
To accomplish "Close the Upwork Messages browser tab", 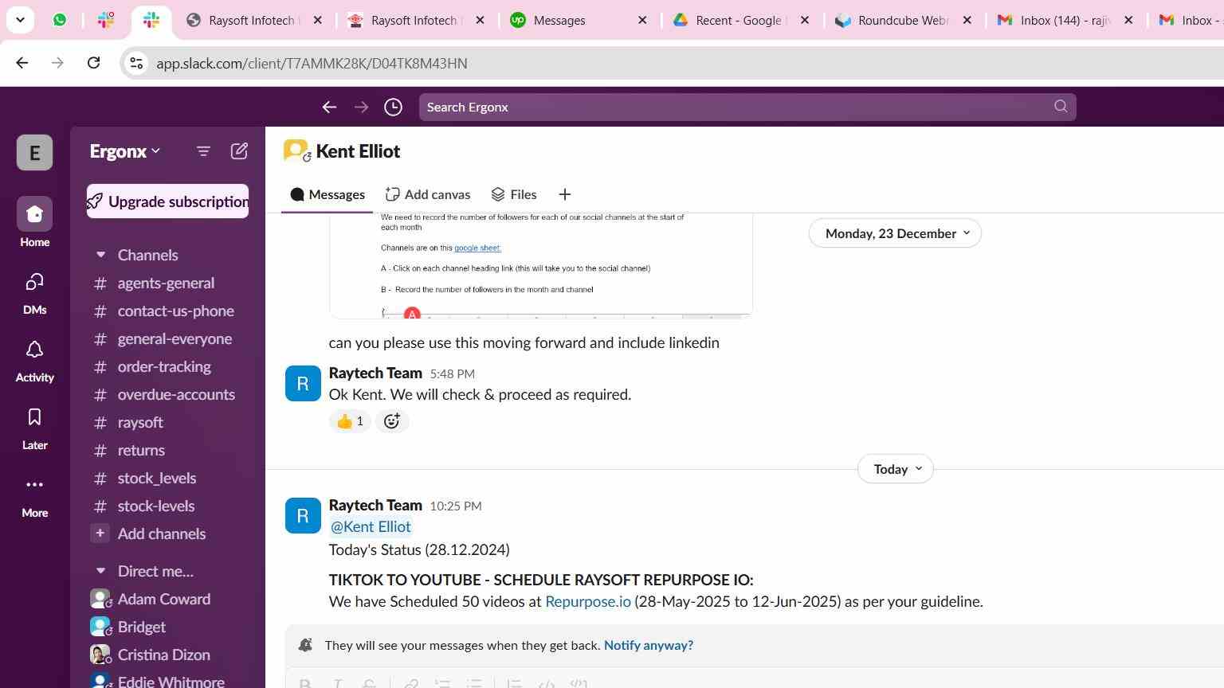I will [642, 20].
